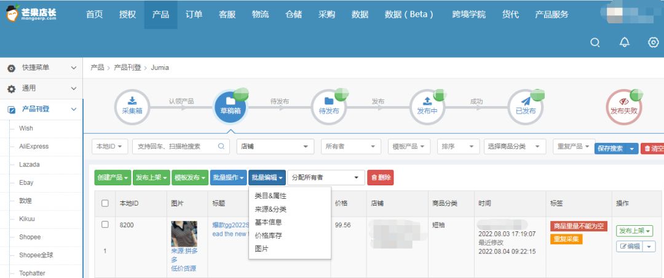Select the 待发布 folder step icon
664x278 pixels.
[328, 106]
